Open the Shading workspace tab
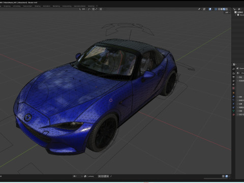244x183 pixels. [38, 6]
